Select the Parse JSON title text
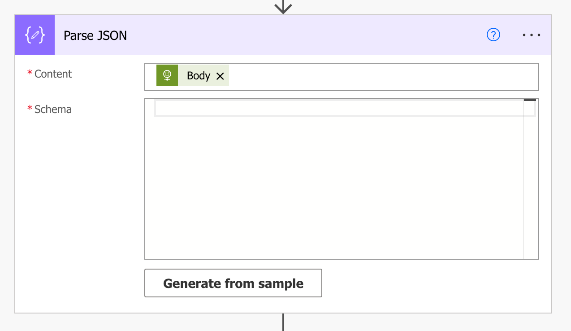571x331 pixels. pos(95,35)
